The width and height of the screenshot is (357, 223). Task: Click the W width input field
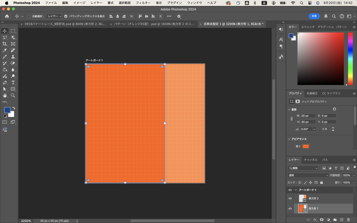[308, 116]
